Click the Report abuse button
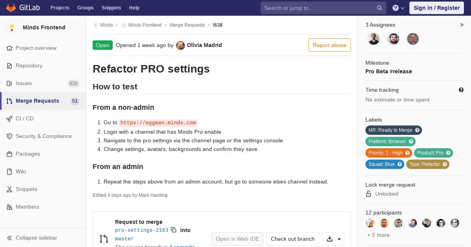The image size is (471, 247). 329,45
